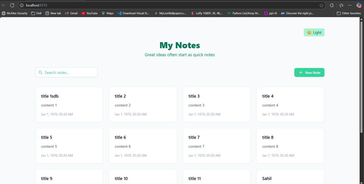Open the title 5 note card
This screenshot has width=364, height=184.
(x=69, y=146)
